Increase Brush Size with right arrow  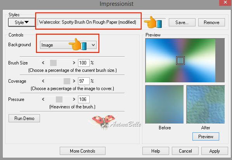click(x=74, y=63)
